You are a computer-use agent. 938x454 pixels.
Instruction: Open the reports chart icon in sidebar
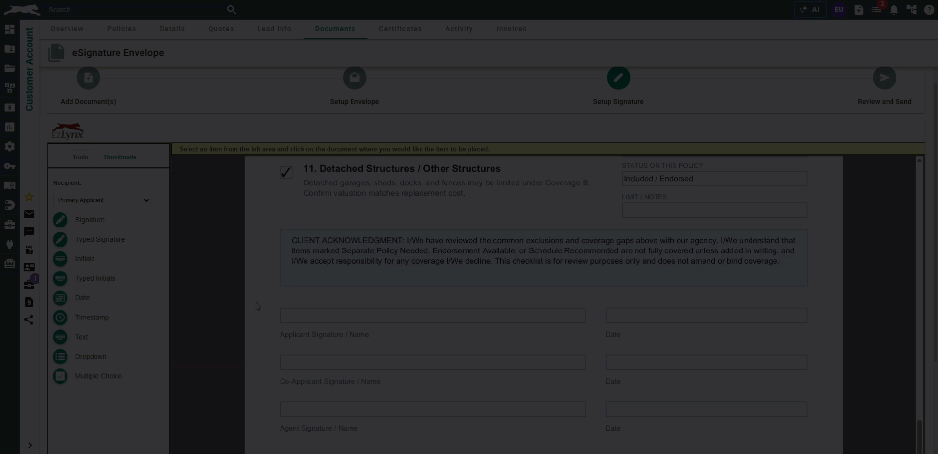click(10, 127)
